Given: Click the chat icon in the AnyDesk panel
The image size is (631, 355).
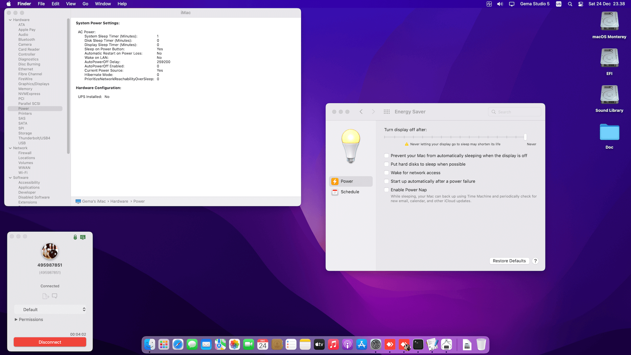Looking at the screenshot, I should point(55,296).
